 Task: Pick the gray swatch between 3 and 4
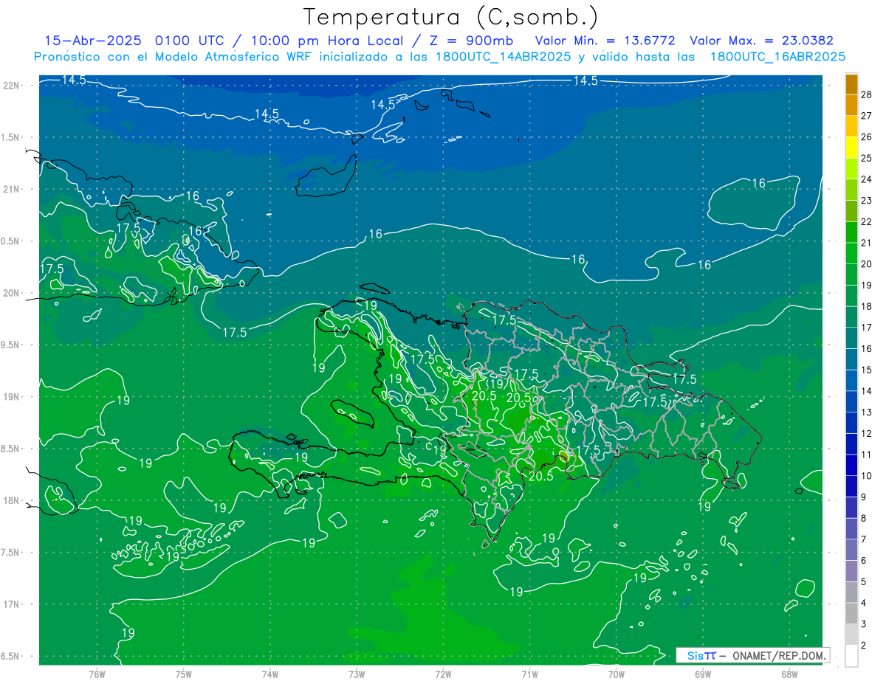coord(852,613)
